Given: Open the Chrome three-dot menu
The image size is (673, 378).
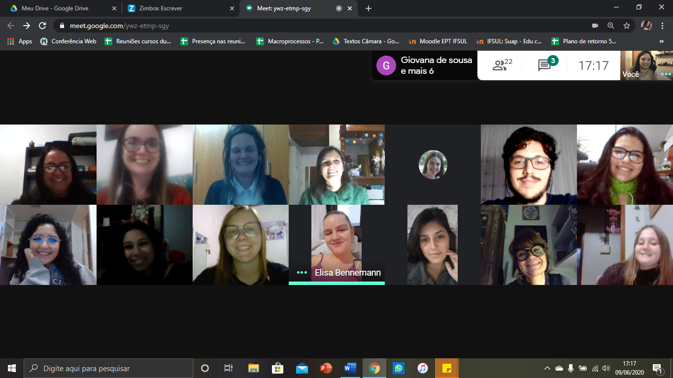Looking at the screenshot, I should pos(662,26).
